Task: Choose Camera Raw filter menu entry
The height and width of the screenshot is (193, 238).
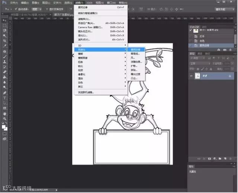Action: click(x=101, y=27)
